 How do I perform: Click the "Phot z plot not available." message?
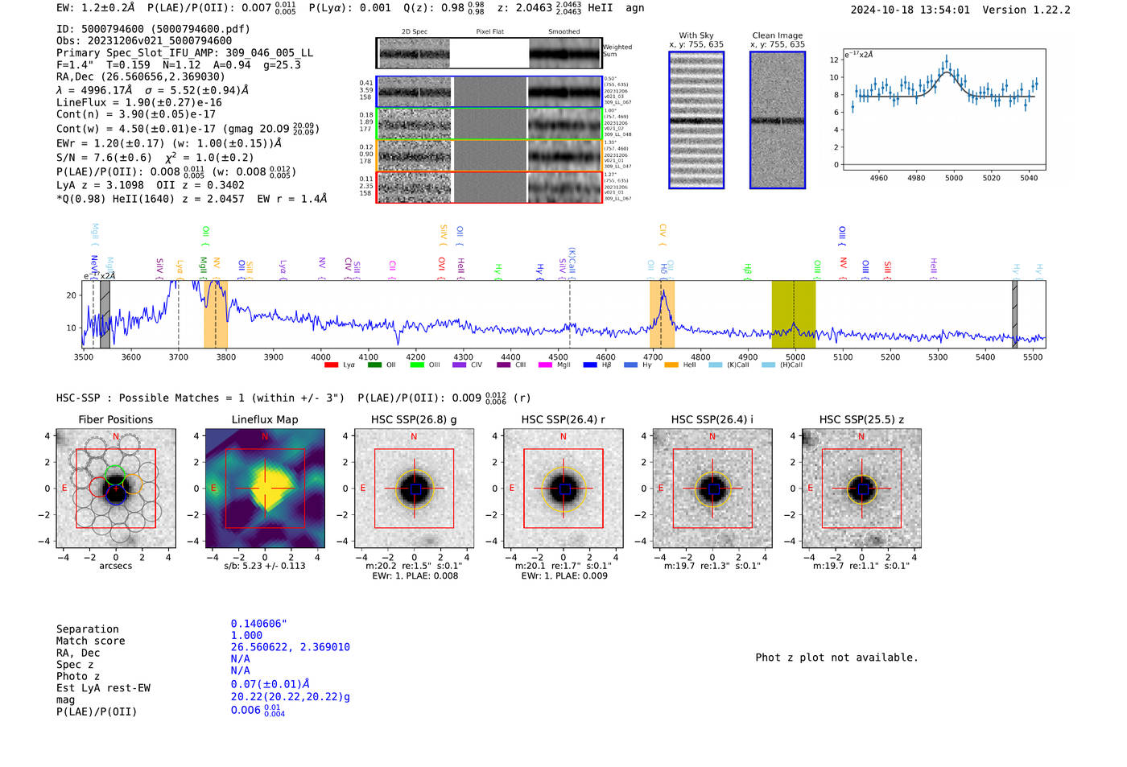(836, 658)
